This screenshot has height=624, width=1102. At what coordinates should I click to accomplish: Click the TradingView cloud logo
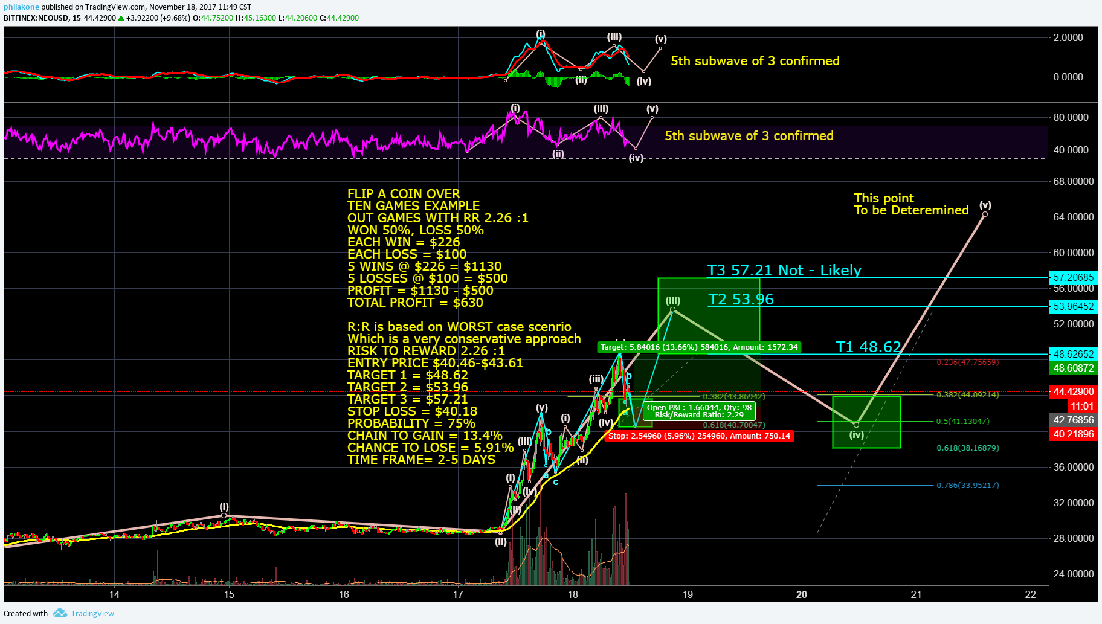(x=60, y=613)
